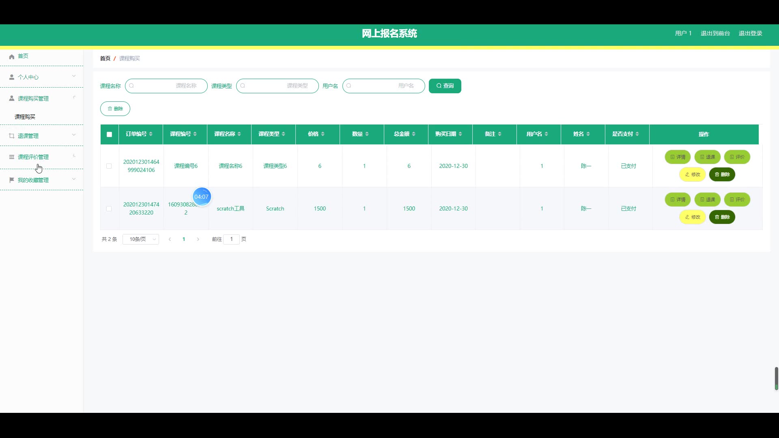Screen dimensions: 779x438
Task: Click search icon inside 课程名称 field
Action: 131,86
